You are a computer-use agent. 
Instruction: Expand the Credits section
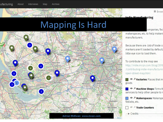(x=133, y=114)
